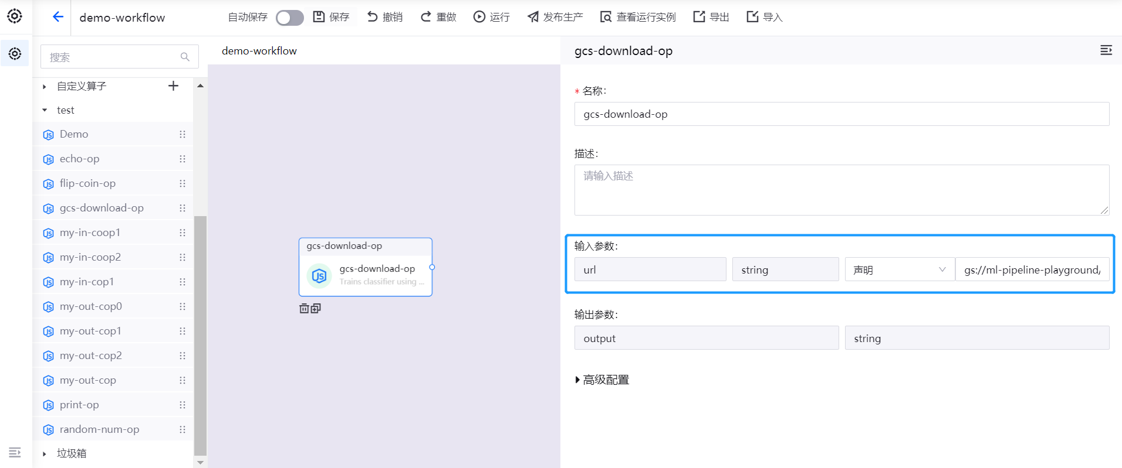Click the search magnifier icon in sidebar

185,57
